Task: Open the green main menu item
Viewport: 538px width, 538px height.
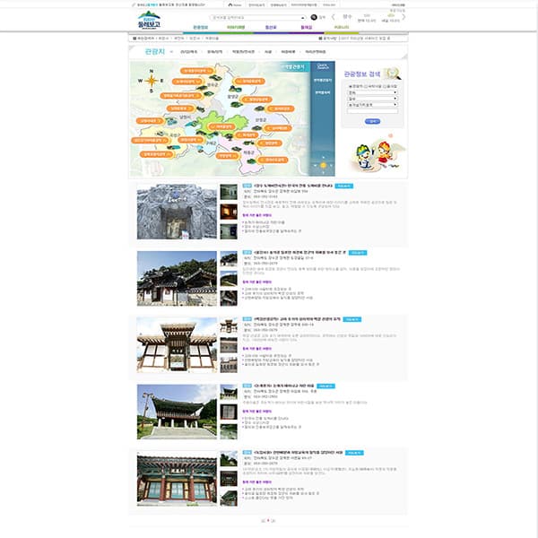Action: (236, 27)
